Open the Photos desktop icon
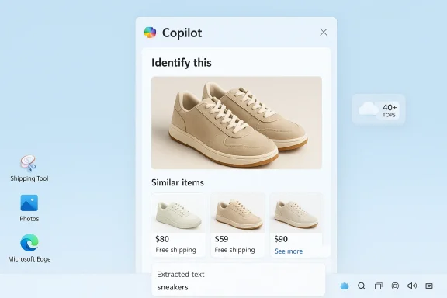447x298 pixels. 29,208
